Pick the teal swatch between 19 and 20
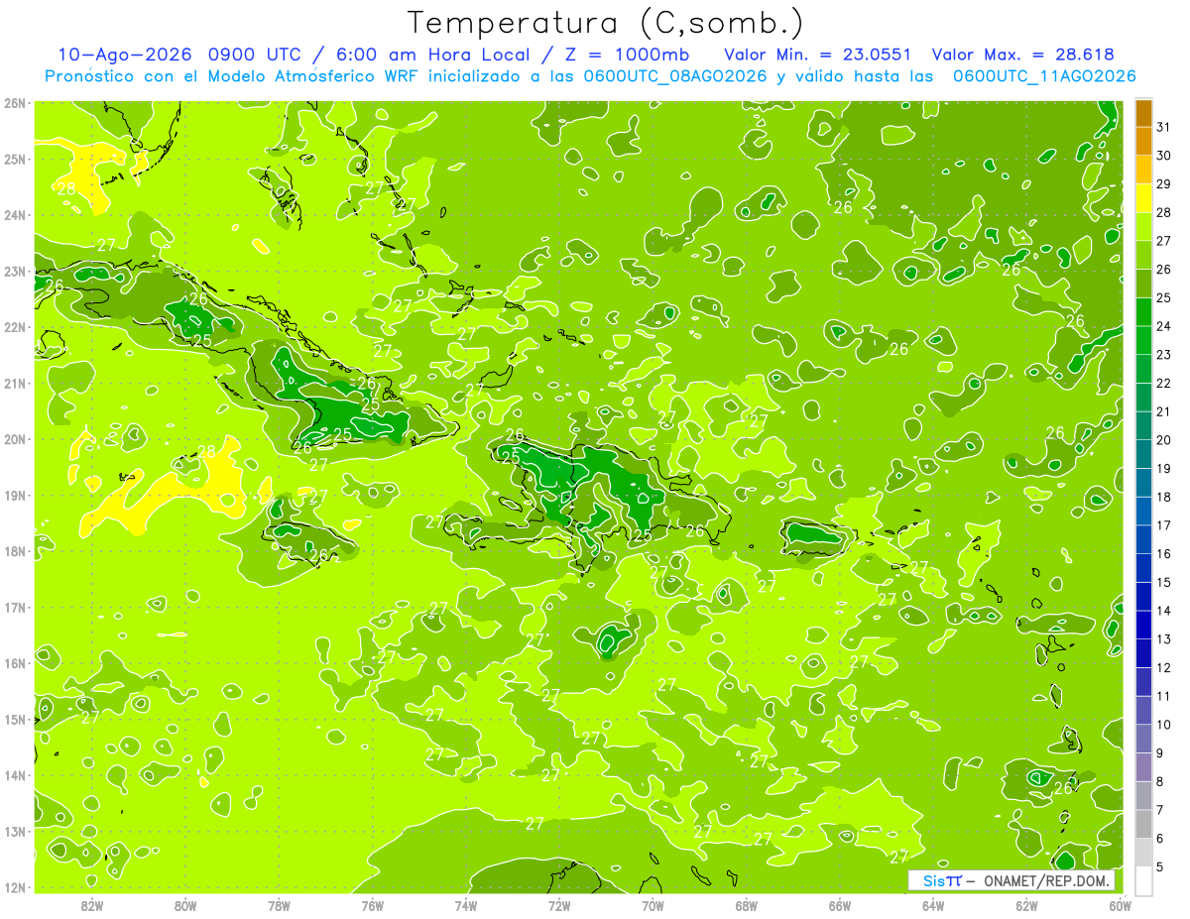Viewport: 1190px width, 919px height. pyautogui.click(x=1143, y=454)
